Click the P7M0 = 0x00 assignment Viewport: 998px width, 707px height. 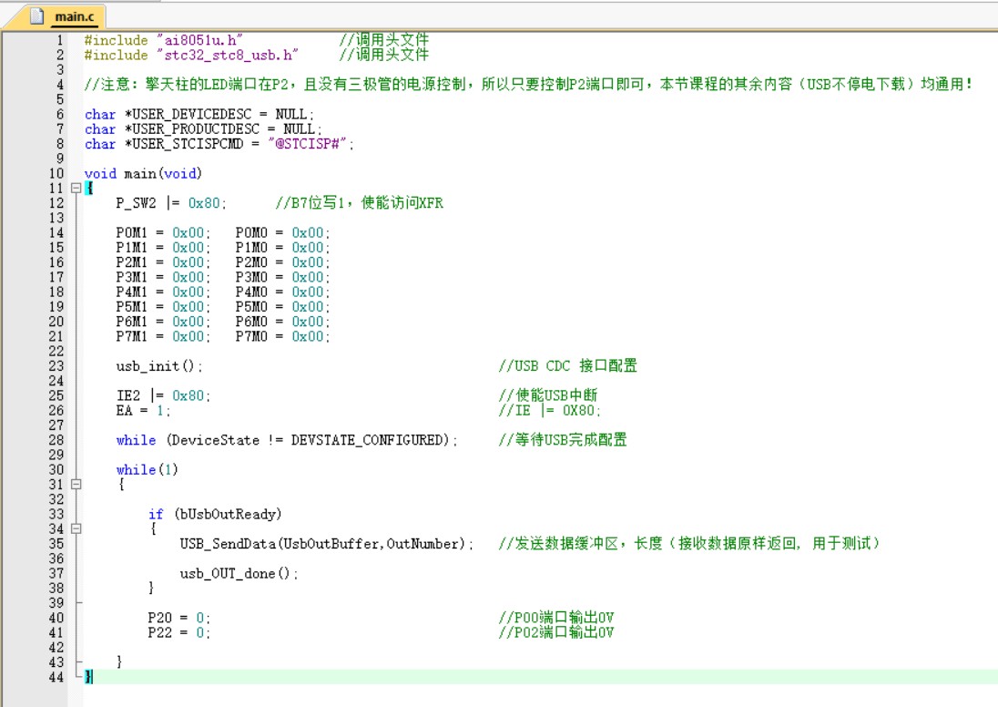[x=282, y=336]
